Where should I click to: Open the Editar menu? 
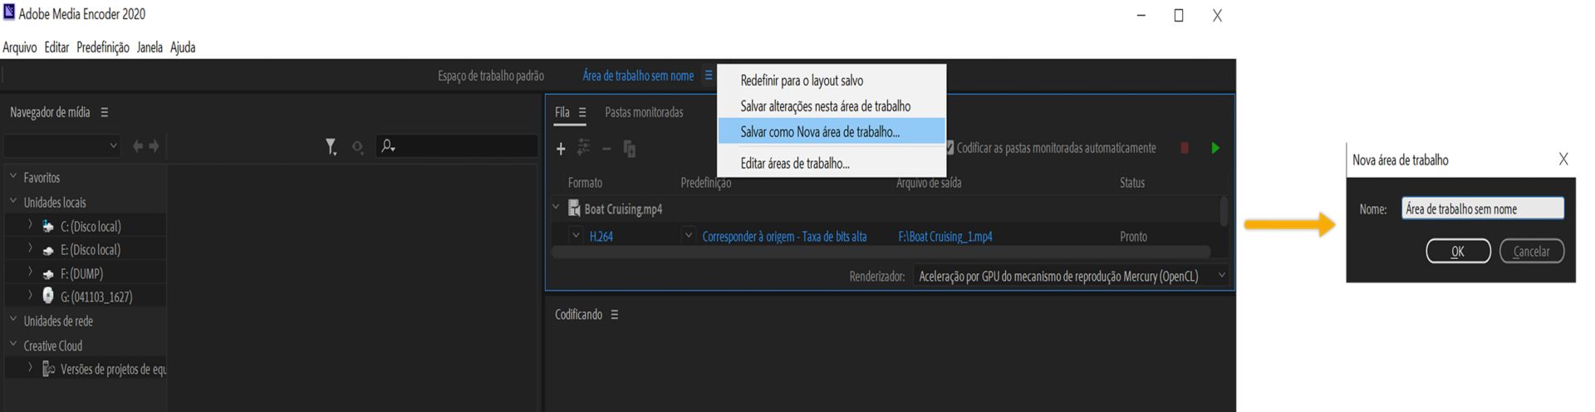[56, 47]
